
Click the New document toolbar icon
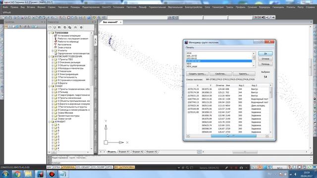click(3, 18)
